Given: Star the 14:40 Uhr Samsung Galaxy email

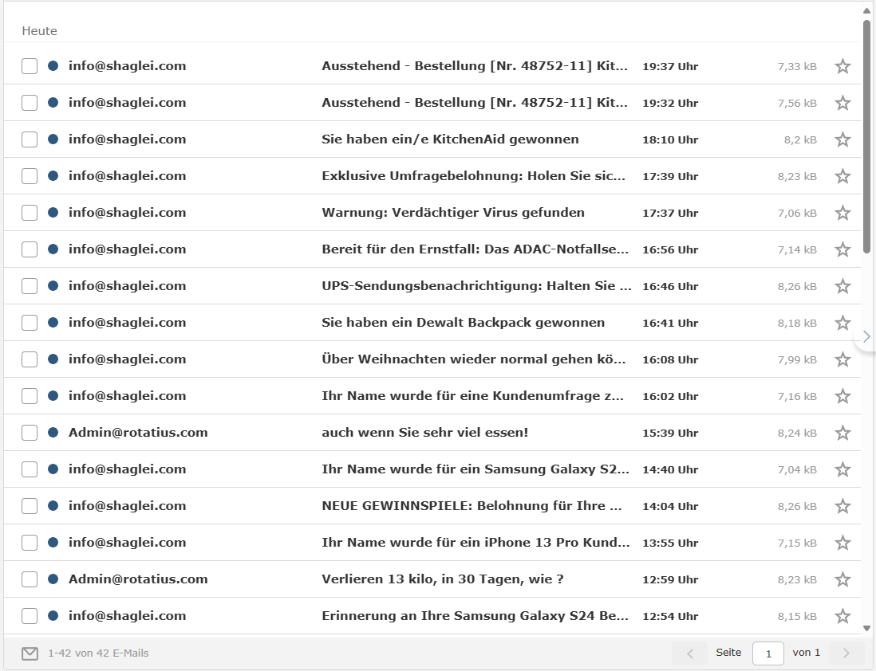Looking at the screenshot, I should point(842,469).
